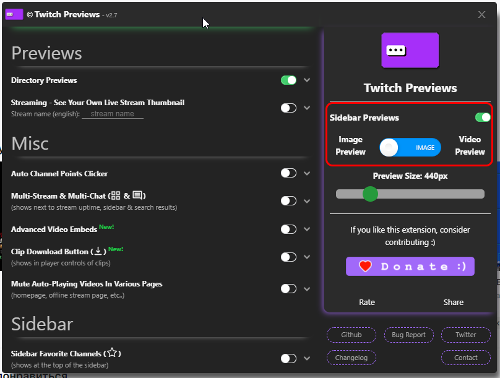The height and width of the screenshot is (378, 500).
Task: Enable Sidebar Favorite Channels toggle
Action: pyautogui.click(x=288, y=359)
